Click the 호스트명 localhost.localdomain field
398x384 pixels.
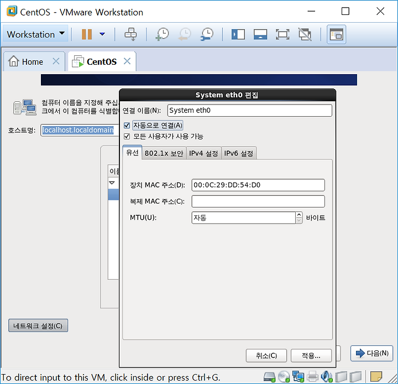pyautogui.click(x=80, y=130)
